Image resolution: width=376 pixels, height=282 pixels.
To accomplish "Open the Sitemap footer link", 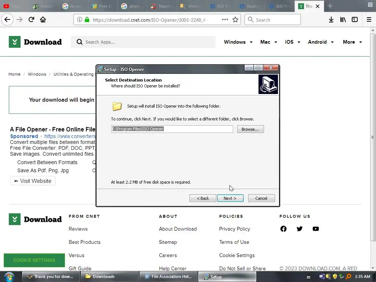I will (168, 242).
